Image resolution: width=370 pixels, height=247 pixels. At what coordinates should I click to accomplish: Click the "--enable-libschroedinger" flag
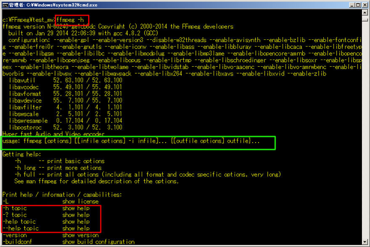(x=230, y=60)
